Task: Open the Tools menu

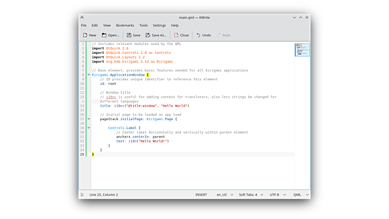Action: point(143,25)
